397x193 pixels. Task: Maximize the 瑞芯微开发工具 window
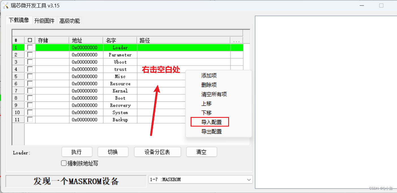(381, 6)
